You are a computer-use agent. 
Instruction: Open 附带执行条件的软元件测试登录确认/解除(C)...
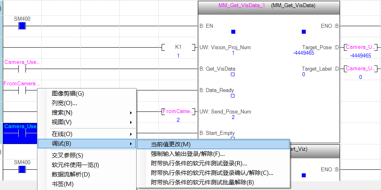(213, 173)
